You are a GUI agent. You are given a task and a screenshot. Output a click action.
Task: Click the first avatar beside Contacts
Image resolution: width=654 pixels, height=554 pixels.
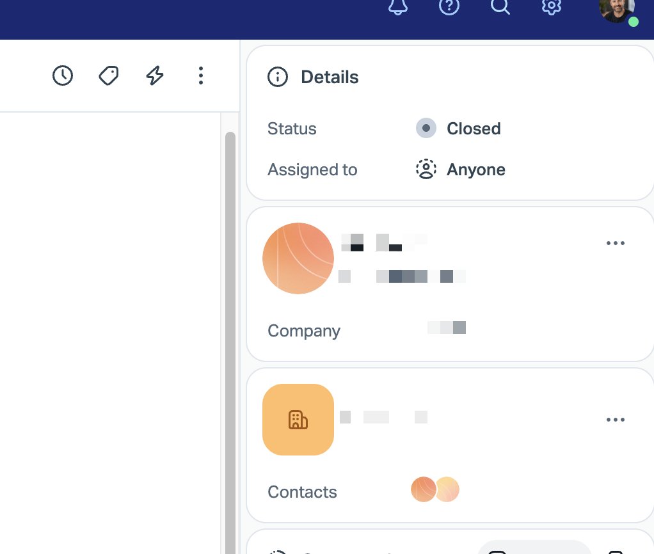423,489
